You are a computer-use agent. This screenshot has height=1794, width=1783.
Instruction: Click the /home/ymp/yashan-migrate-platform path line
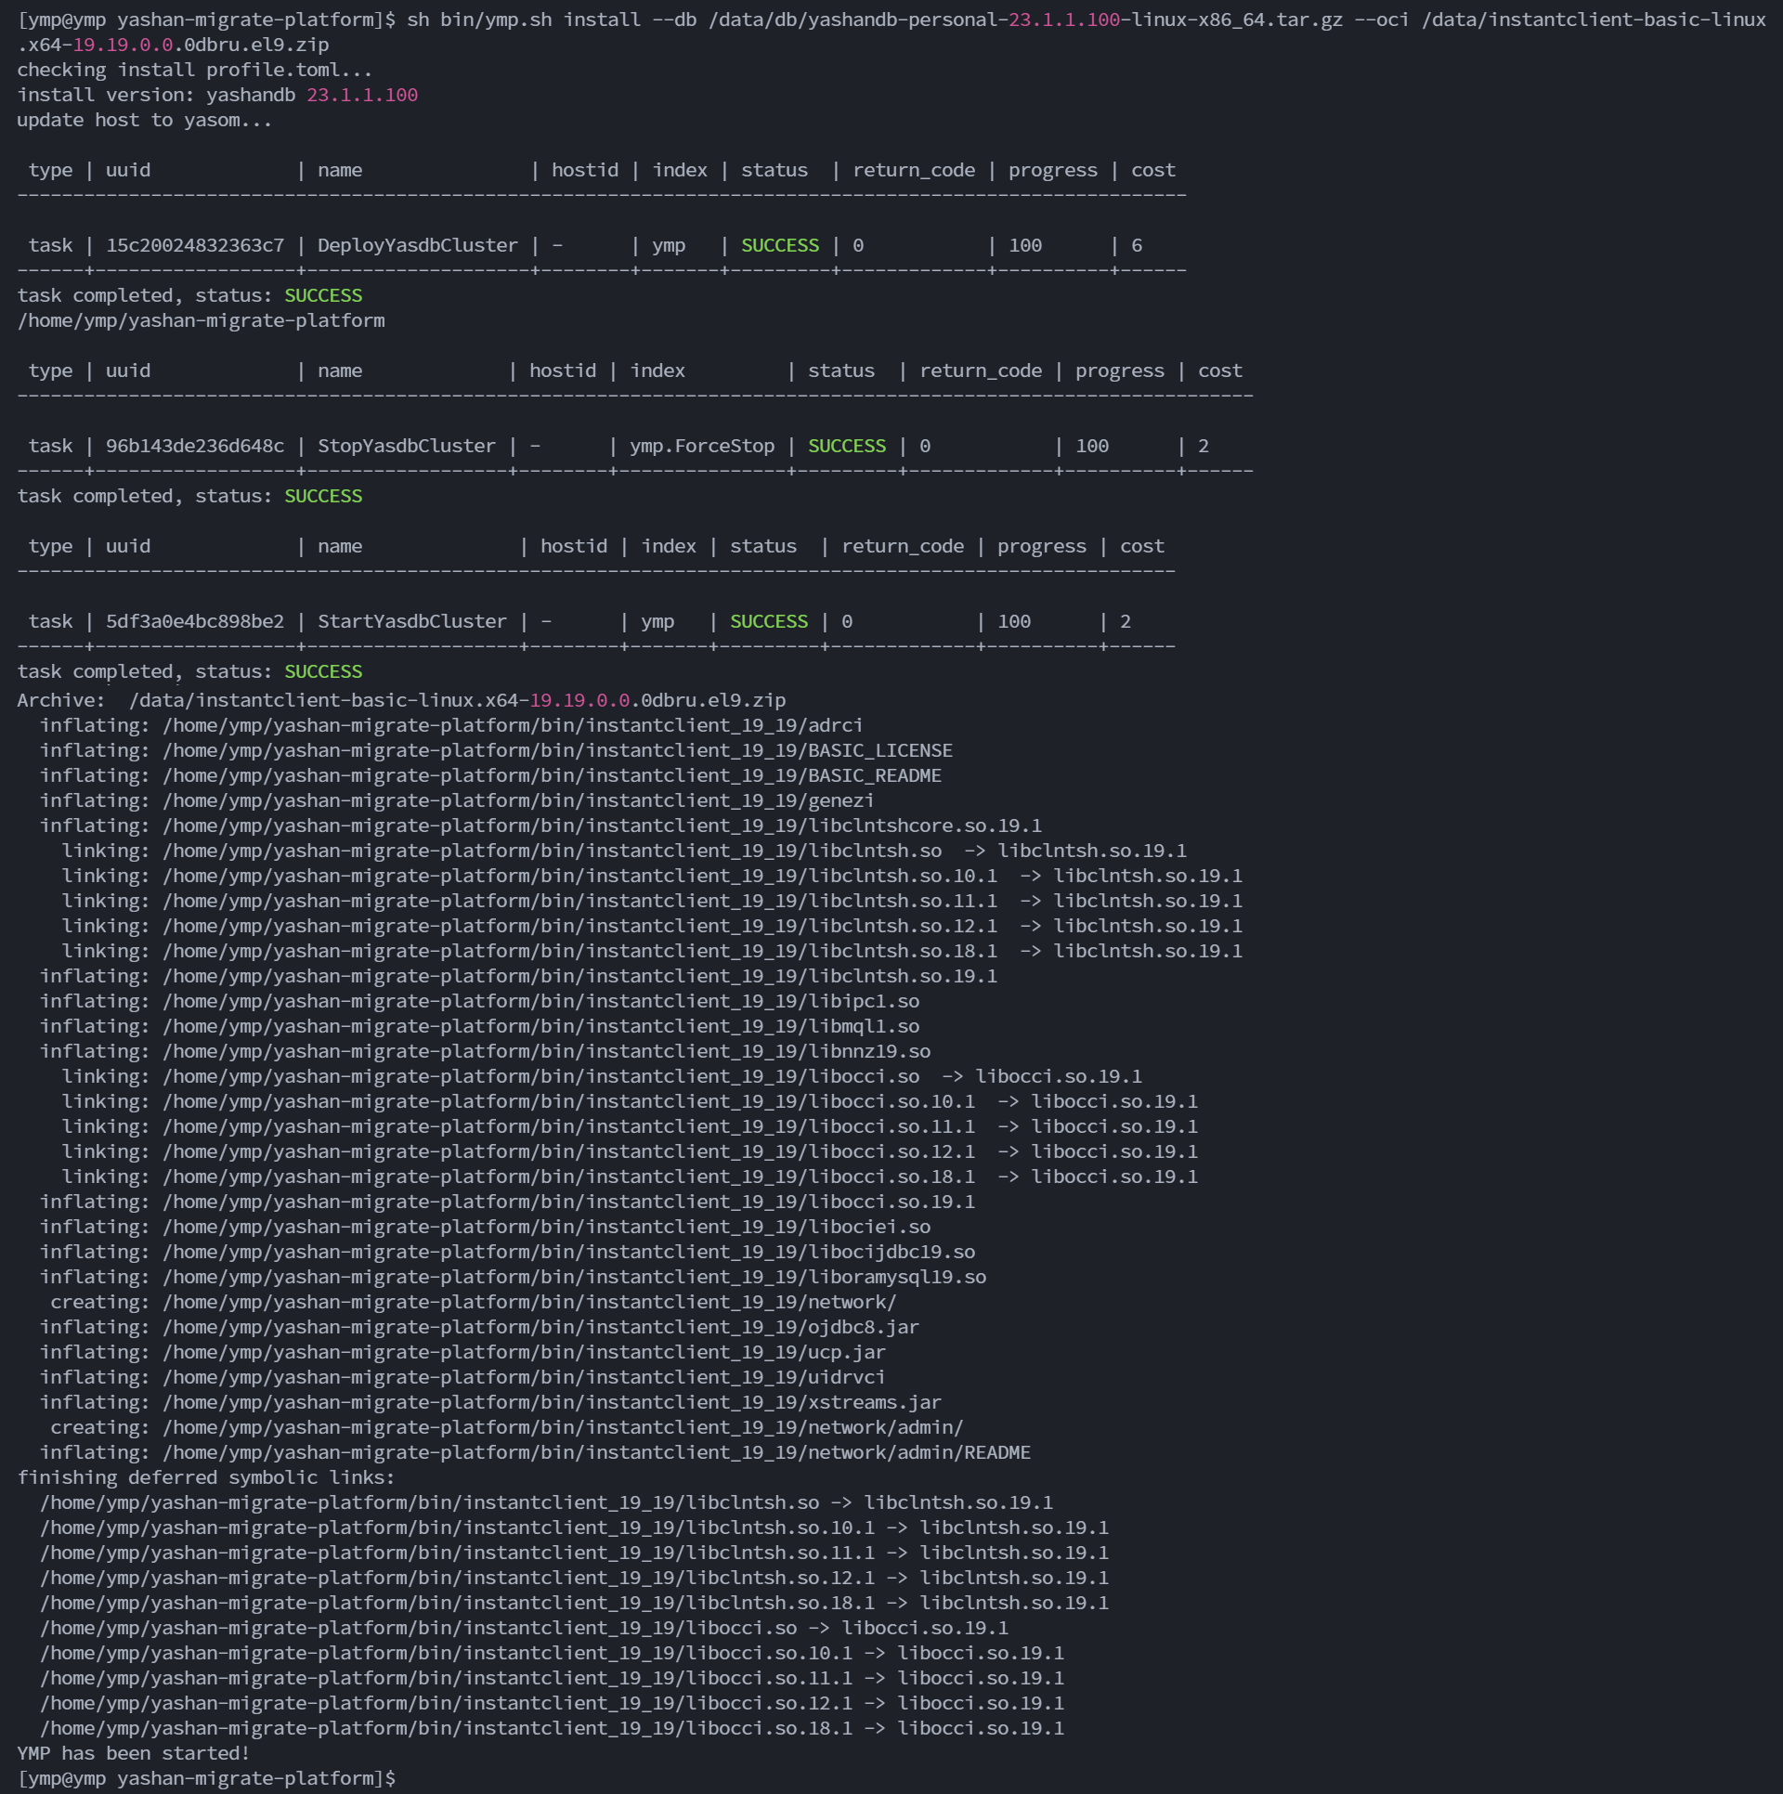pos(201,320)
